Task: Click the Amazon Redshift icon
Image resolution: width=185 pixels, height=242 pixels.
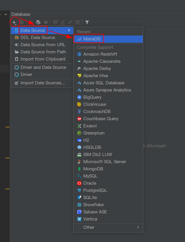Action: [79, 54]
